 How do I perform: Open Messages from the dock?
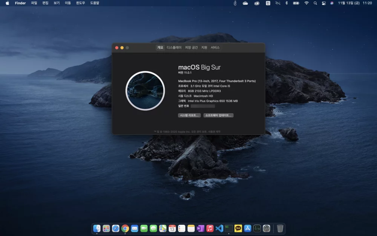153,228
